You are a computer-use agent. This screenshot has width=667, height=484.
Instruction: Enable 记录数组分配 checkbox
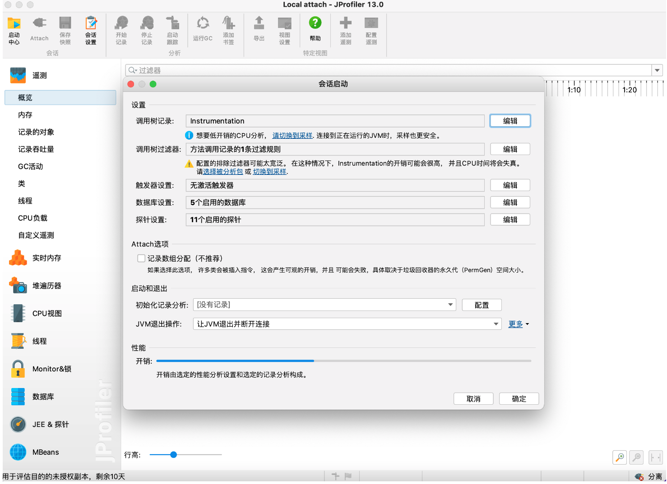coord(141,258)
